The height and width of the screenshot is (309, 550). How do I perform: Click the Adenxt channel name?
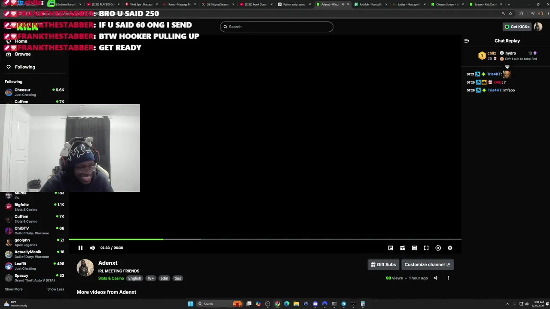click(x=108, y=263)
